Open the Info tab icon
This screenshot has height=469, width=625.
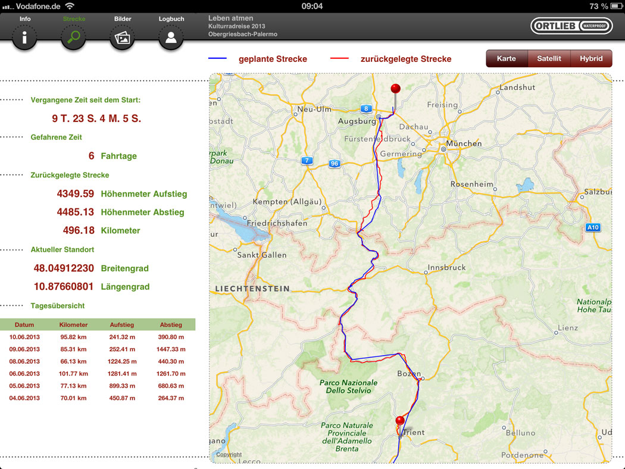(24, 38)
